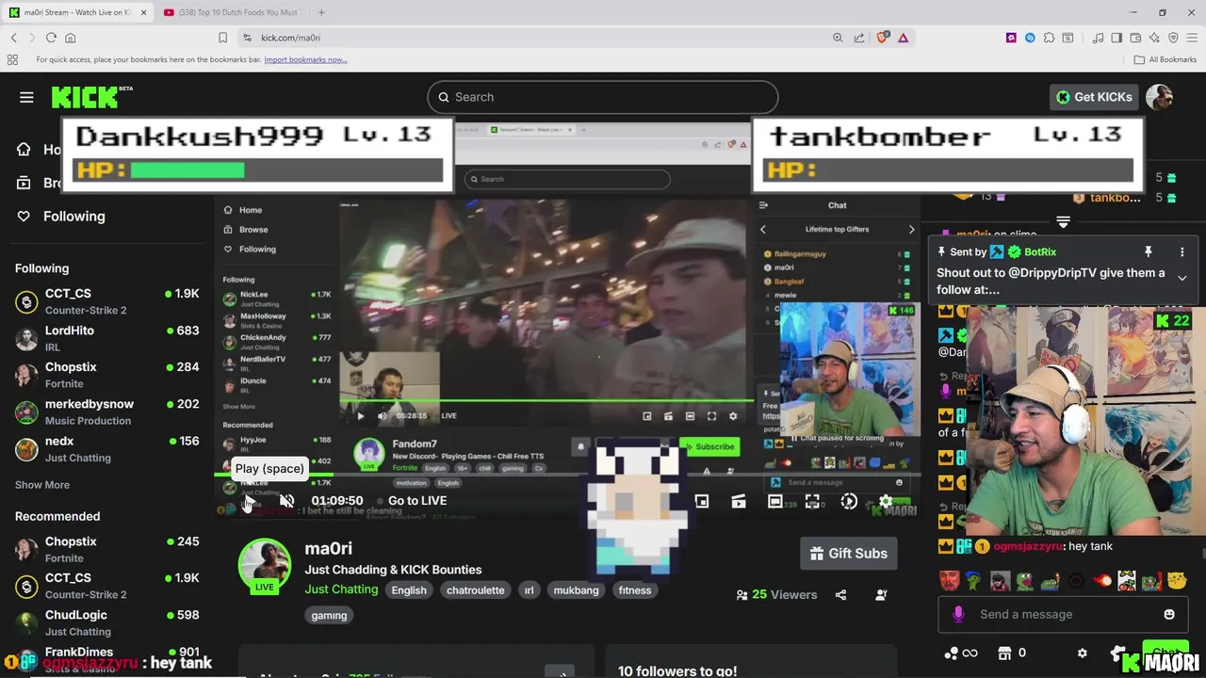1206x678 pixels.
Task: Toggle mini player mode
Action: [702, 501]
